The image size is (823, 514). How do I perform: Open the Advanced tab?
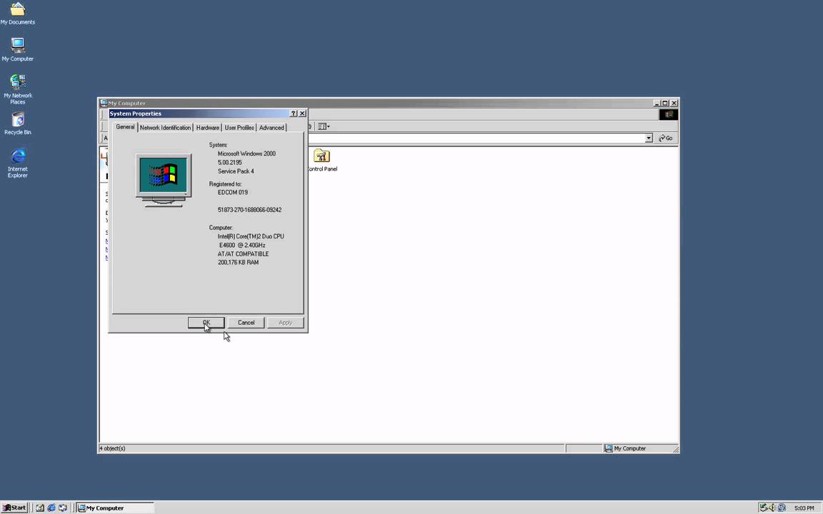coord(271,128)
